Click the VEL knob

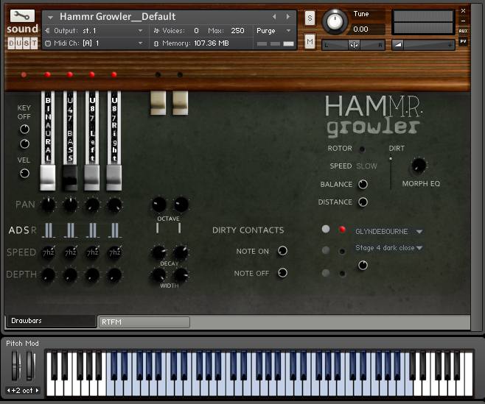(x=24, y=173)
